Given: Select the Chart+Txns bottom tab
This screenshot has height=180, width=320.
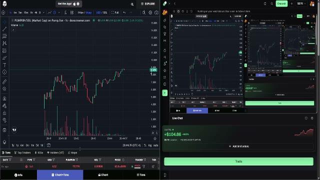Looking at the screenshot, I should tap(60, 175).
